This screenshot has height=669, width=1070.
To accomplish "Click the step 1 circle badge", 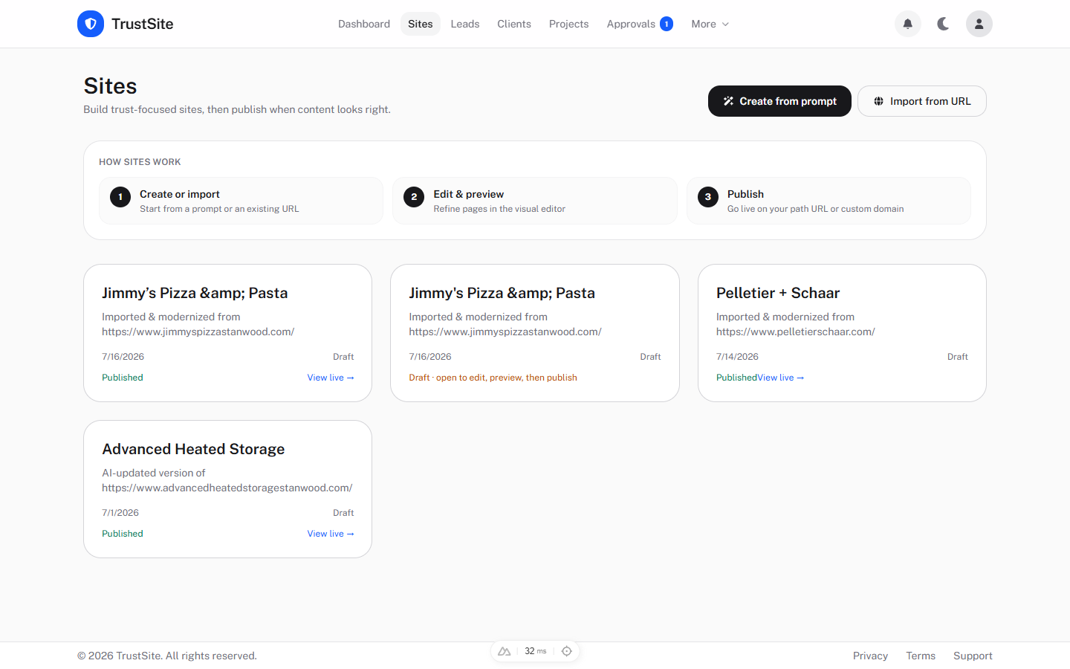I will click(120, 197).
